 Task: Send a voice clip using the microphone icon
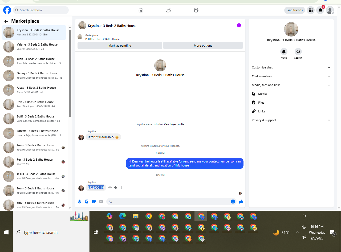pos(79,202)
